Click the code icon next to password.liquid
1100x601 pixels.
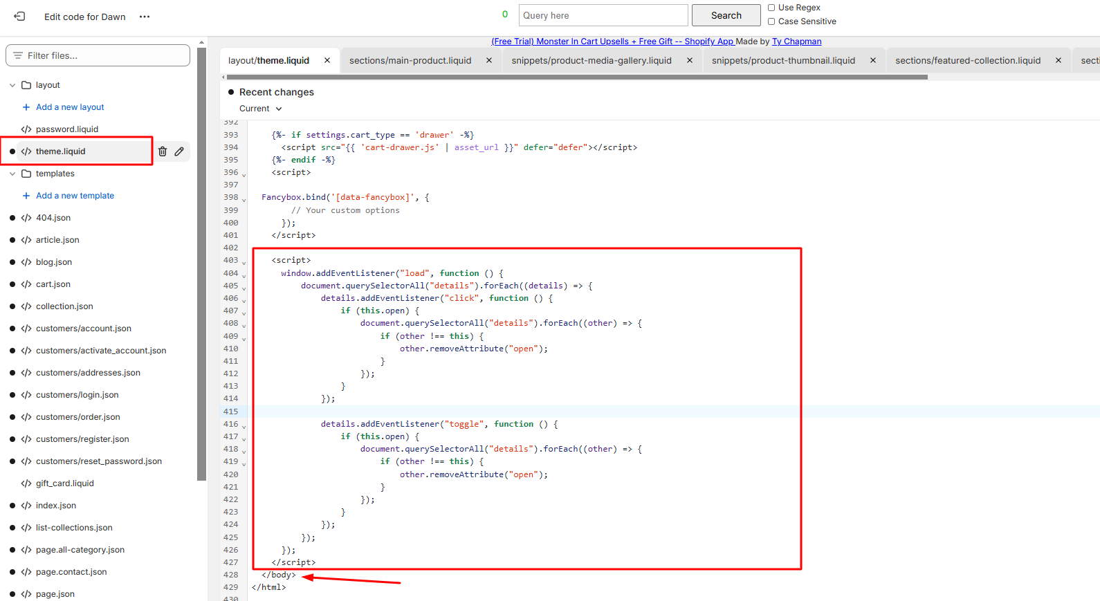26,129
